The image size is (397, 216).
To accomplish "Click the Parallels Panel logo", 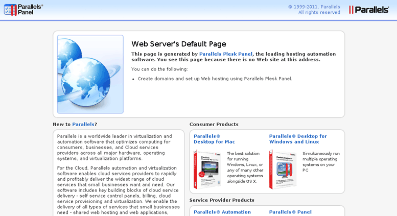I will click(x=24, y=10).
